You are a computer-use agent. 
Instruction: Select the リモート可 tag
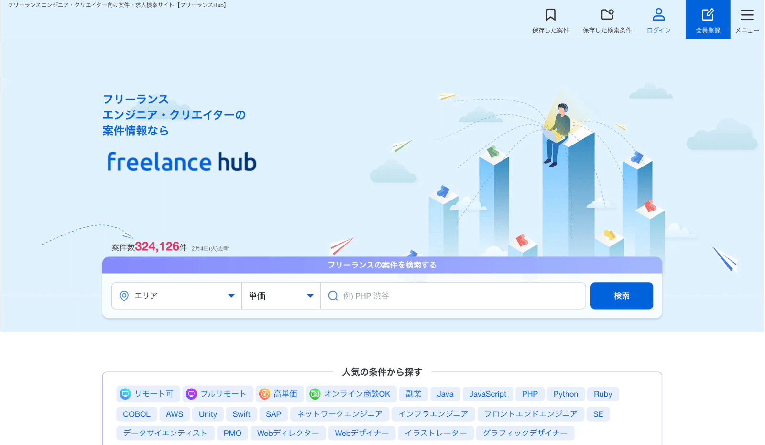pos(148,394)
